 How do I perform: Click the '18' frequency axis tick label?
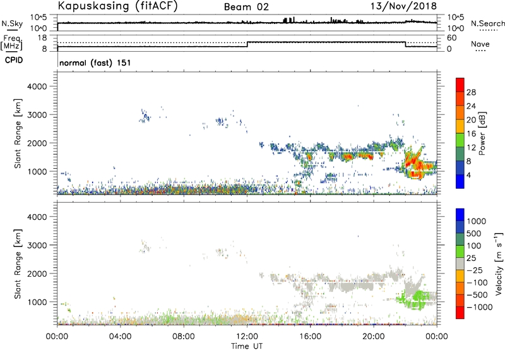point(42,38)
